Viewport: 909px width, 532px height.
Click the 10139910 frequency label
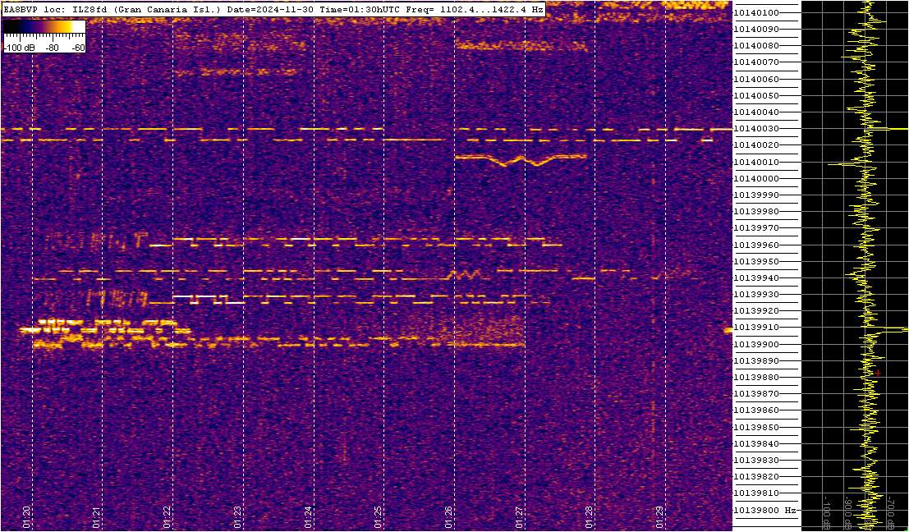pyautogui.click(x=756, y=328)
